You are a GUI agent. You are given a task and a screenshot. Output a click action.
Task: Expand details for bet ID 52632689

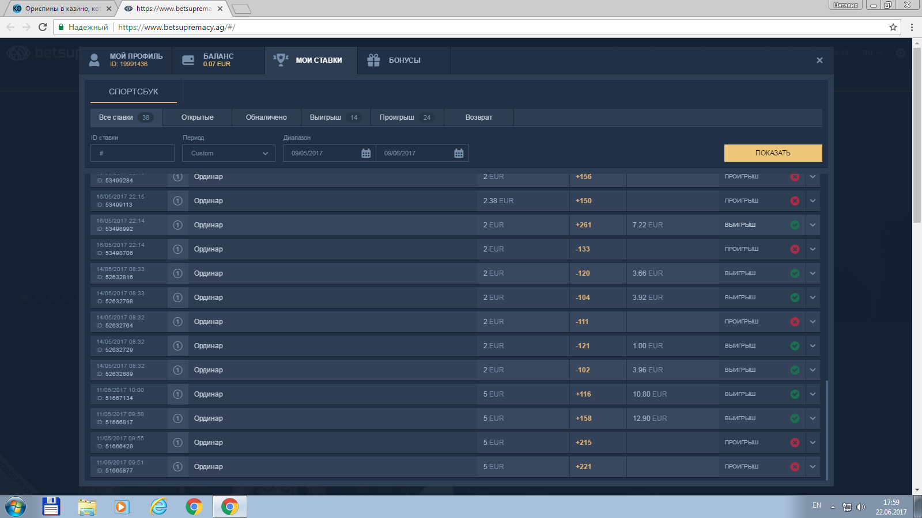click(x=813, y=370)
